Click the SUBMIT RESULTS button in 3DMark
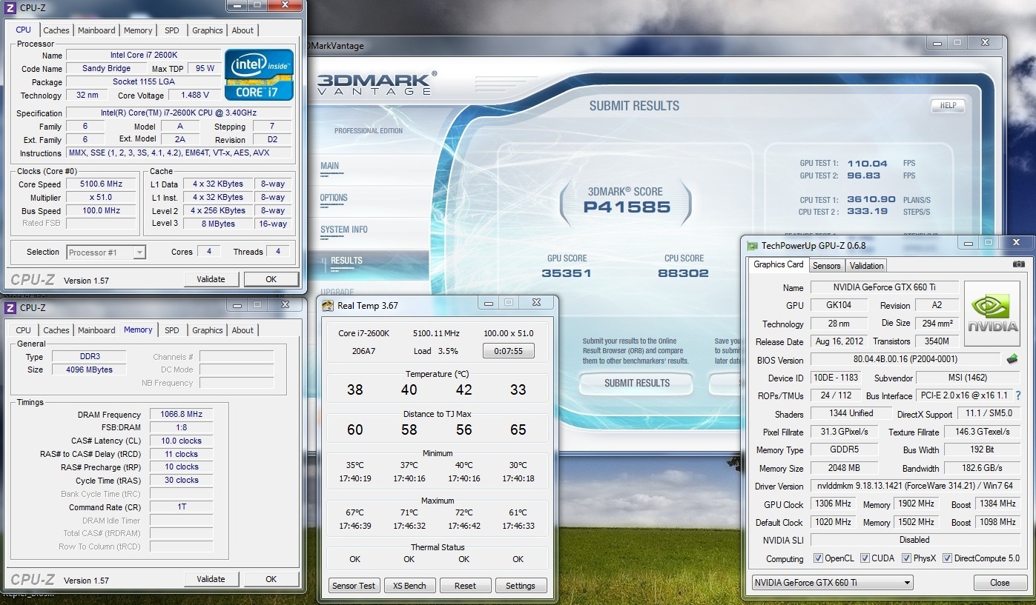The height and width of the screenshot is (605, 1036). coord(636,383)
